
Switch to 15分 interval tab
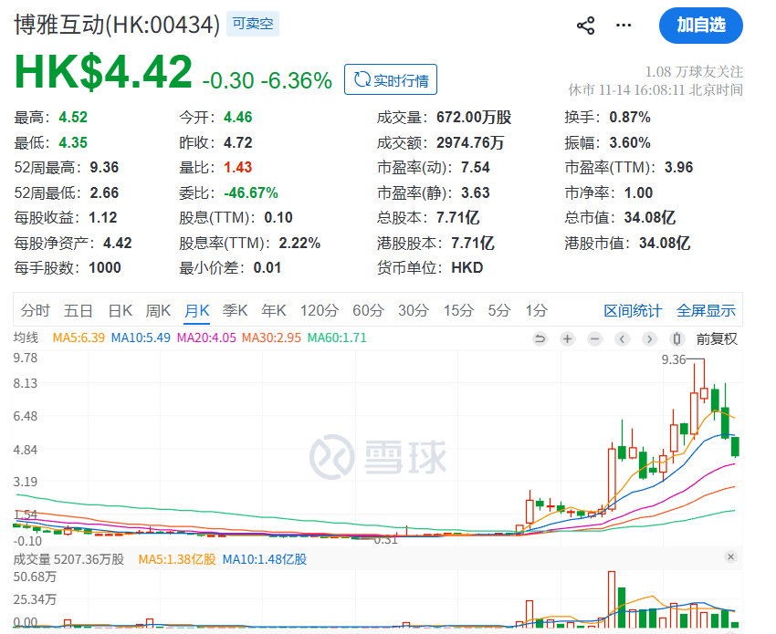458,310
